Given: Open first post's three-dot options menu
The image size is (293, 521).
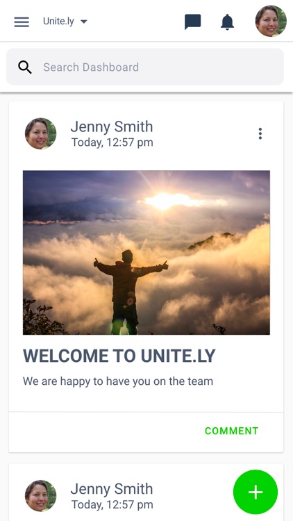Looking at the screenshot, I should tap(260, 133).
